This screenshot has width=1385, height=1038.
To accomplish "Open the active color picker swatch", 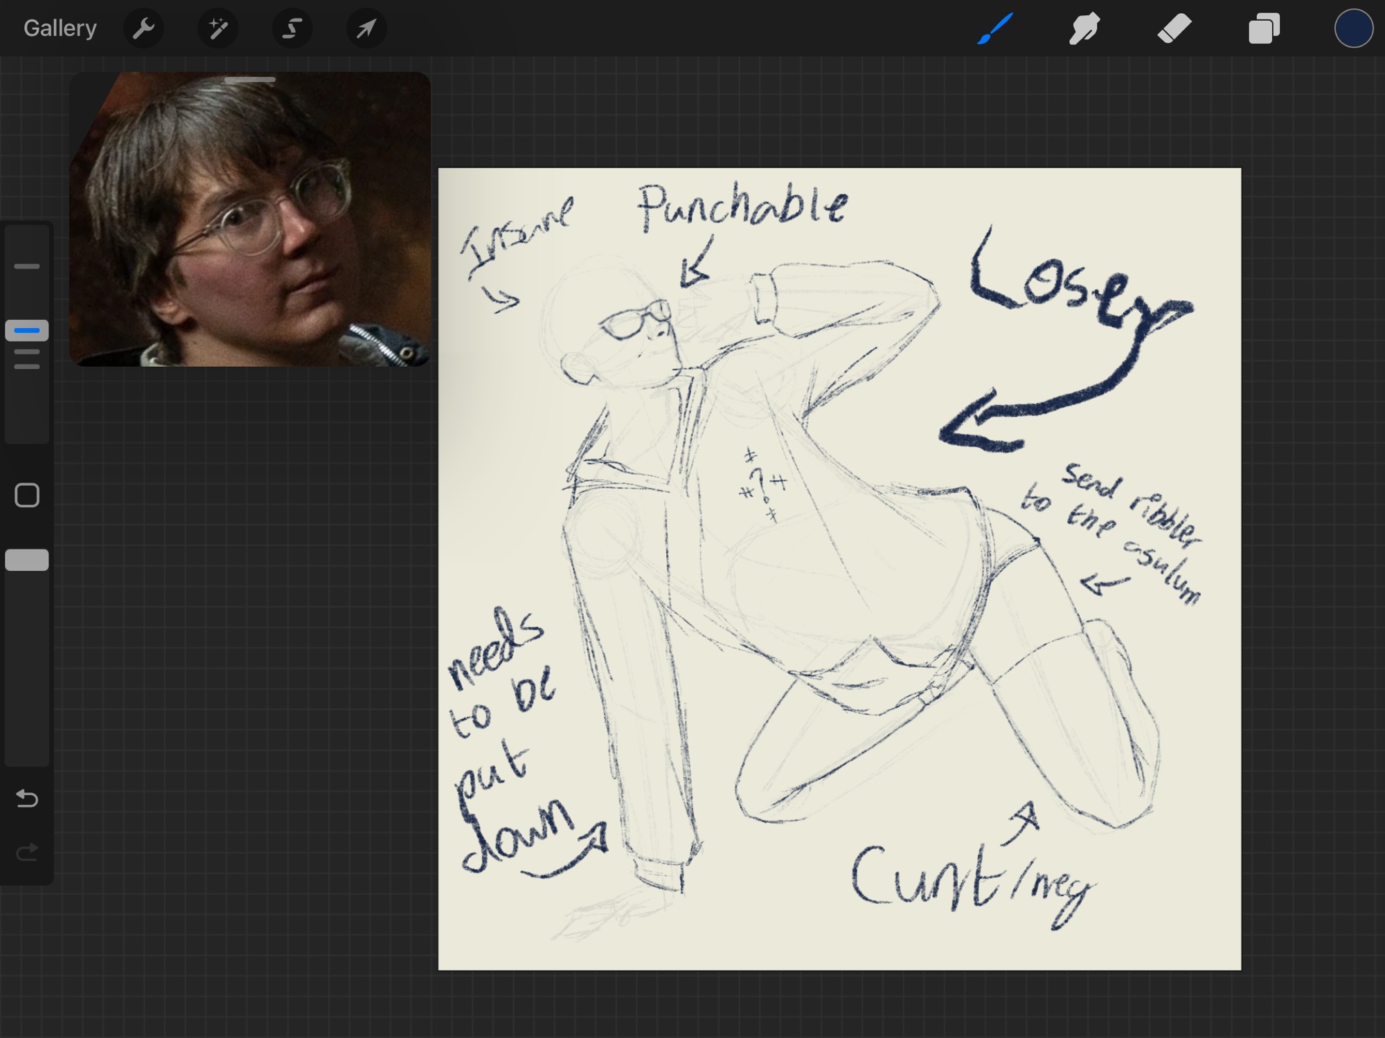I will pyautogui.click(x=1353, y=28).
